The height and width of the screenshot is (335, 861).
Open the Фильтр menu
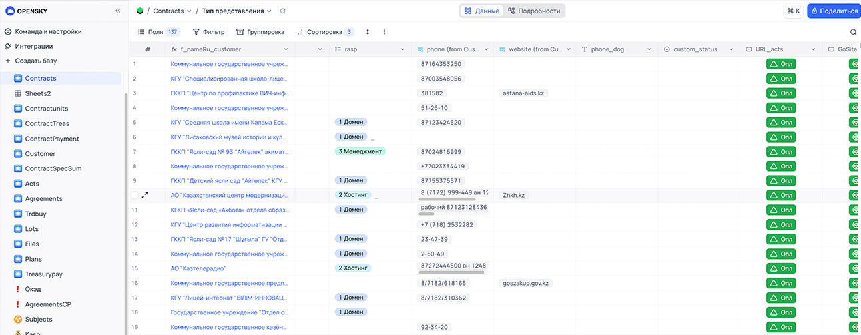[208, 32]
